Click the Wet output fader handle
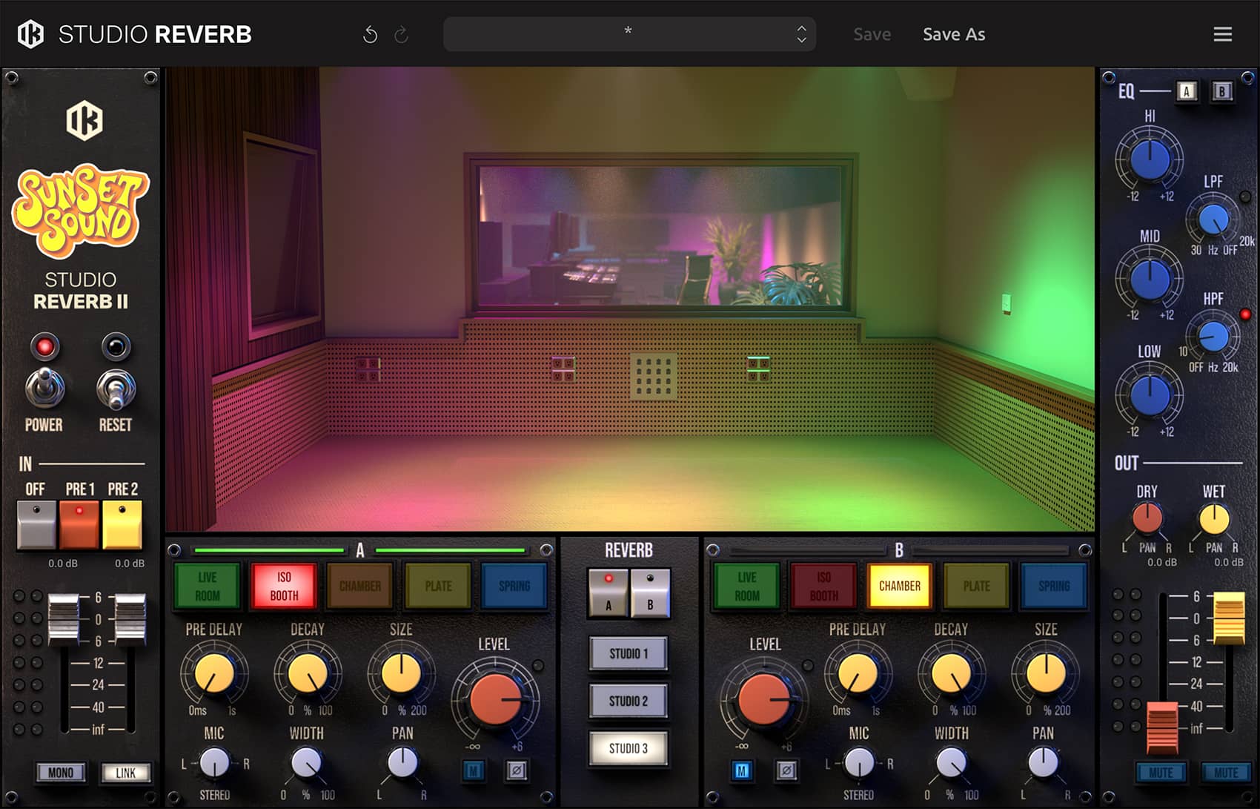 1228,618
